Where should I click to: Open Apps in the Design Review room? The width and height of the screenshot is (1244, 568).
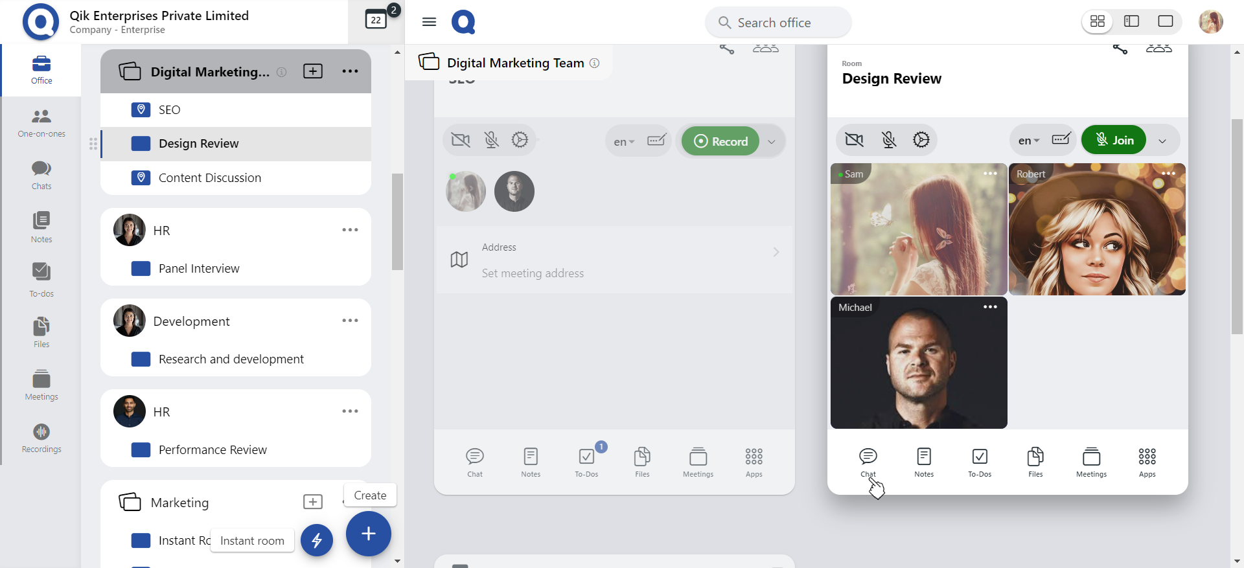[x=1147, y=462]
